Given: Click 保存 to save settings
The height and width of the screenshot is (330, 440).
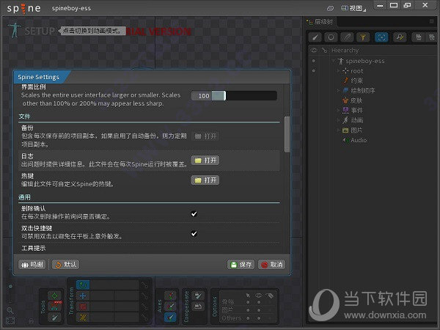Looking at the screenshot, I should coord(241,265).
